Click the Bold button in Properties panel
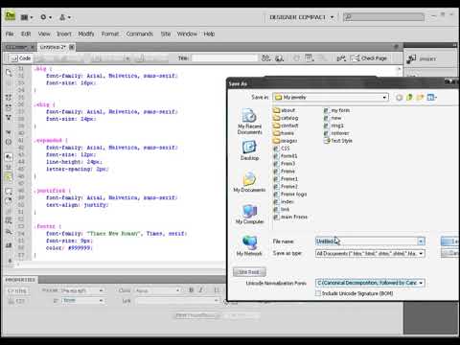460x345 pixels. point(191,290)
